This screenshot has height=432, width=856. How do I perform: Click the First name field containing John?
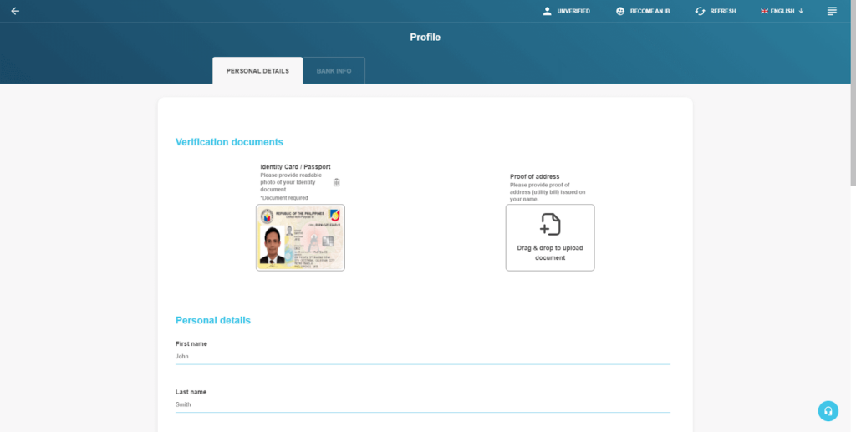point(422,357)
